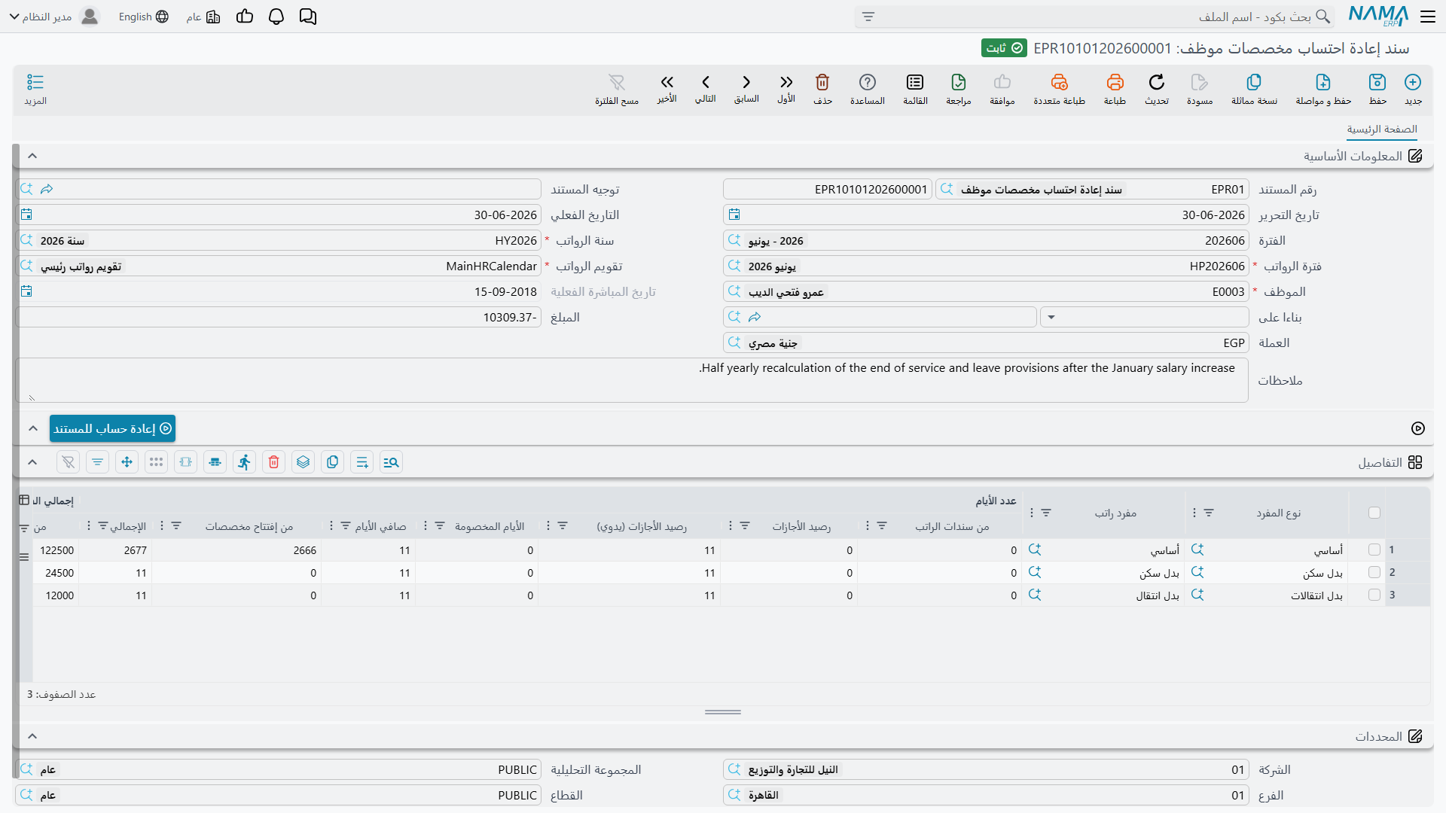Click إعادة حساب للمستند button

coord(112,428)
